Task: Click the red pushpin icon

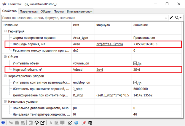Action: tap(84, 122)
